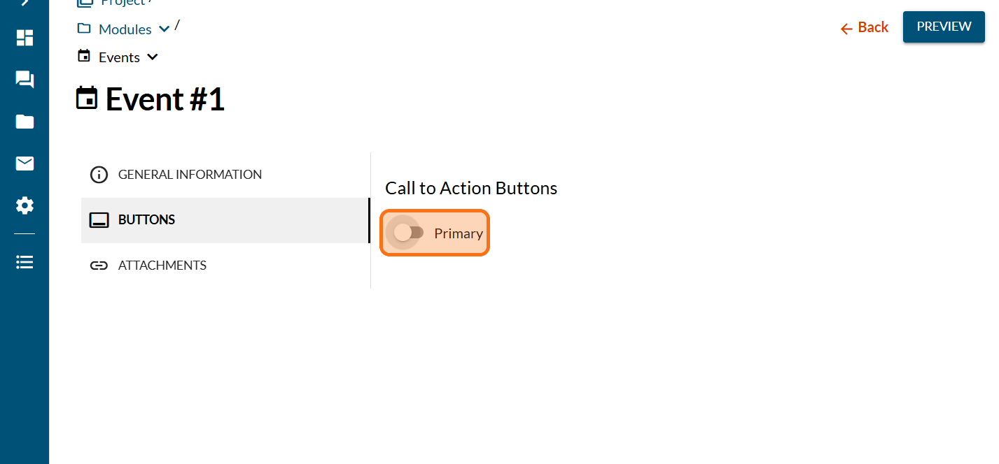Click the calendar icon before Events breadcrumb
The image size is (999, 464).
(84, 57)
